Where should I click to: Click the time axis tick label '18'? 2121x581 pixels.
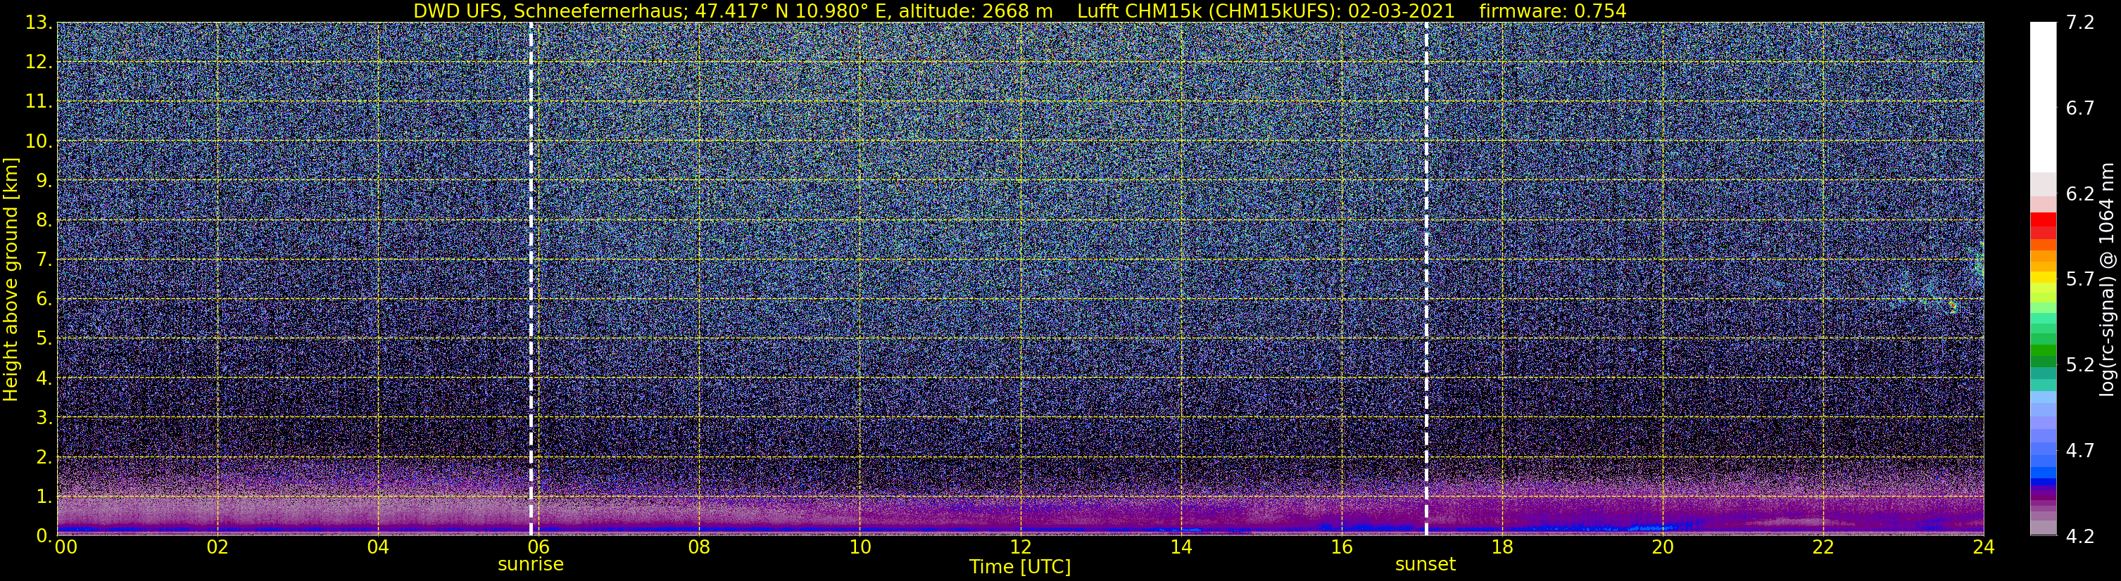coord(1502,547)
